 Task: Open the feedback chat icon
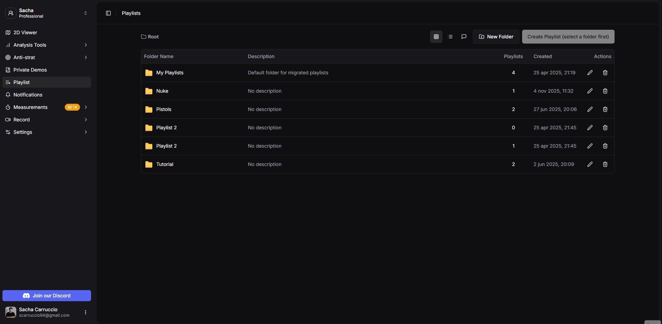tap(464, 36)
